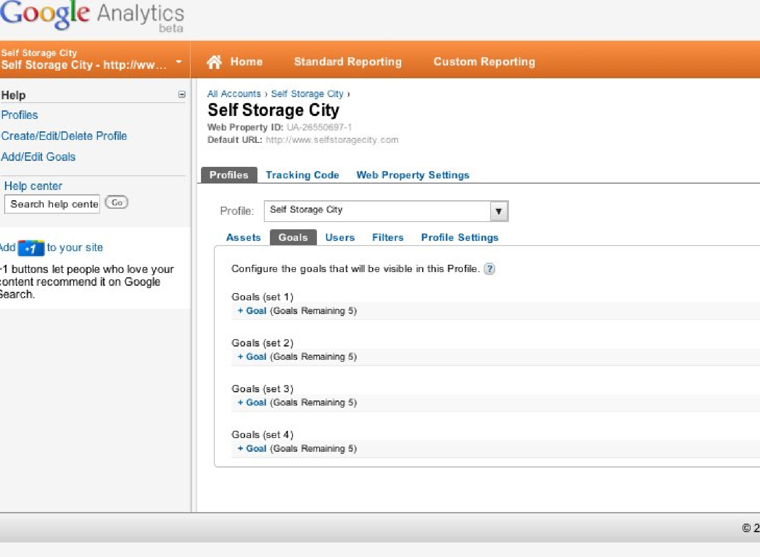The height and width of the screenshot is (557, 760).
Task: Select the Goals sub-tab
Action: point(293,237)
